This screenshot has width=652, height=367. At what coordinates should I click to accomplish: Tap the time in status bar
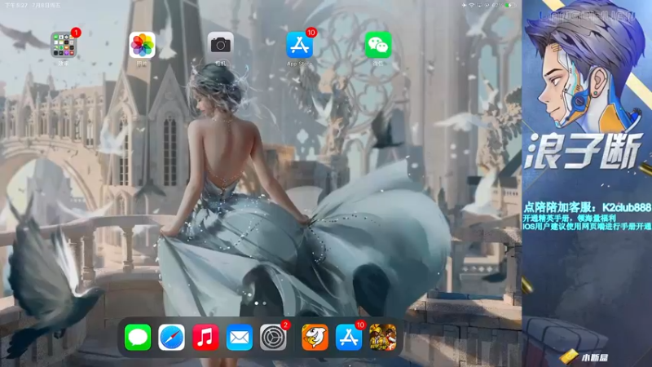click(x=16, y=6)
